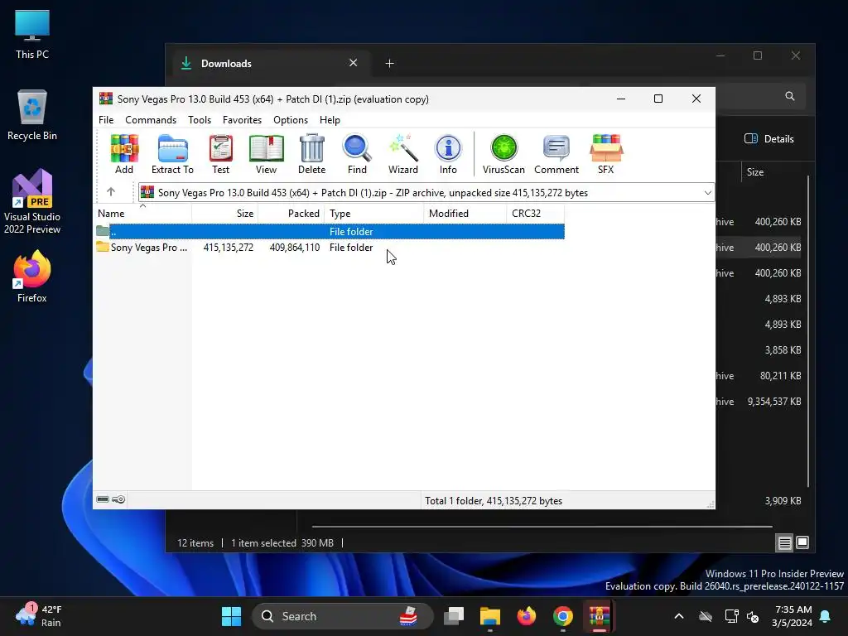
Task: Open the Tools menu
Action: coord(200,120)
